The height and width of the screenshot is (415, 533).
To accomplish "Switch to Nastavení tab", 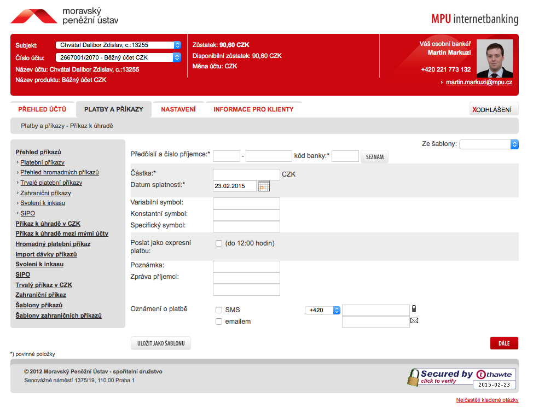I will coord(178,109).
